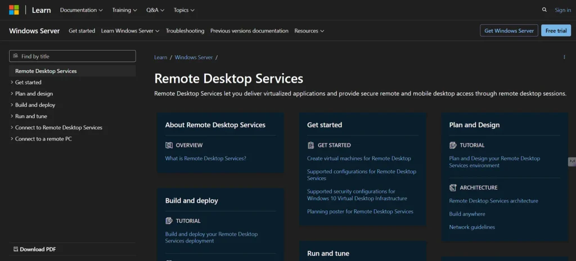This screenshot has width=576, height=261.
Task: Click Remote Desktop Services page heading
Action: click(228, 79)
